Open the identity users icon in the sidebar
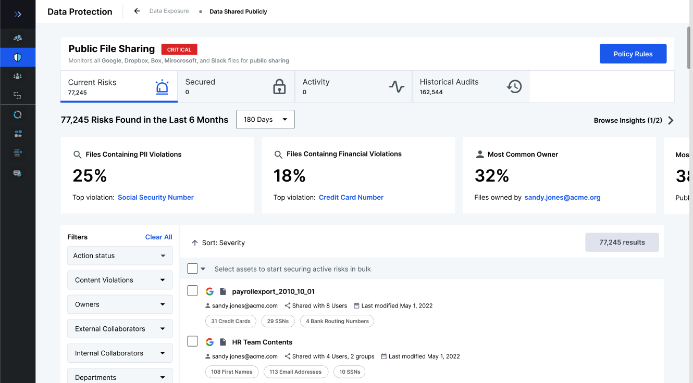The image size is (693, 383). click(x=17, y=76)
